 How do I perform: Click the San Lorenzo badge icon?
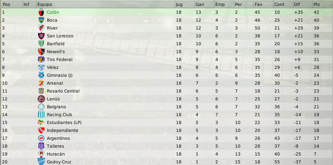pos(41,36)
